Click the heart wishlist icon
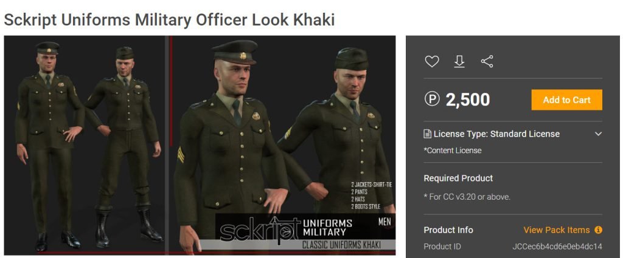 432,61
